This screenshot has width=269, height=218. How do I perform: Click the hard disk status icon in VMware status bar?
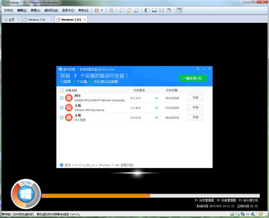232,214
